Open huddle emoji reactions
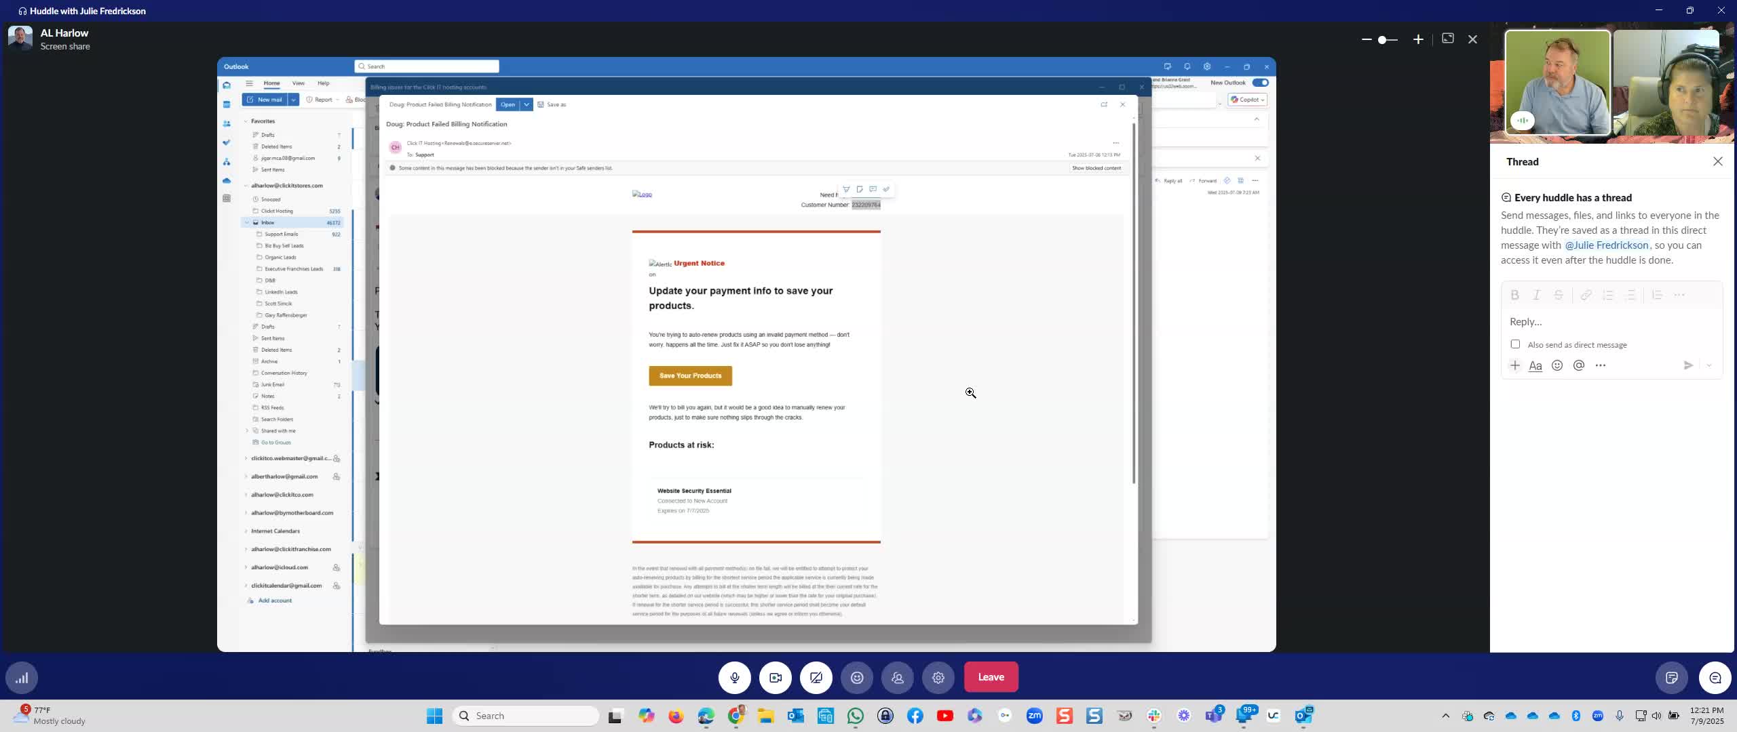 pyautogui.click(x=857, y=677)
